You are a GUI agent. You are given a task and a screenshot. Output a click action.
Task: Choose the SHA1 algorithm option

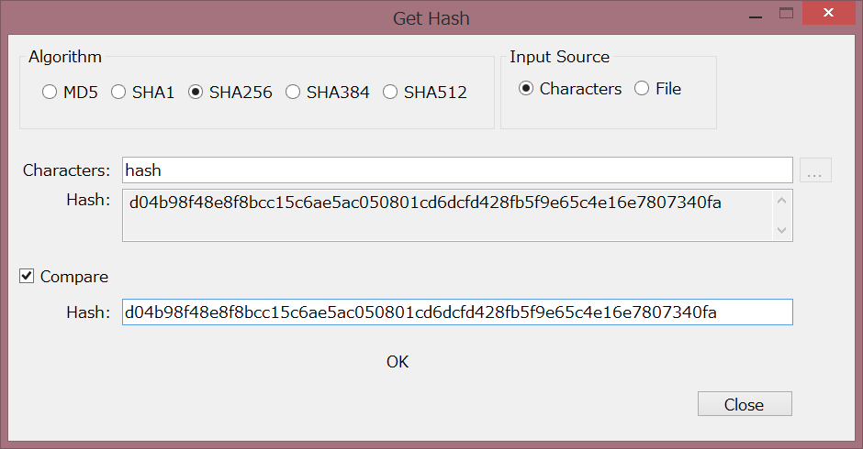pos(118,92)
